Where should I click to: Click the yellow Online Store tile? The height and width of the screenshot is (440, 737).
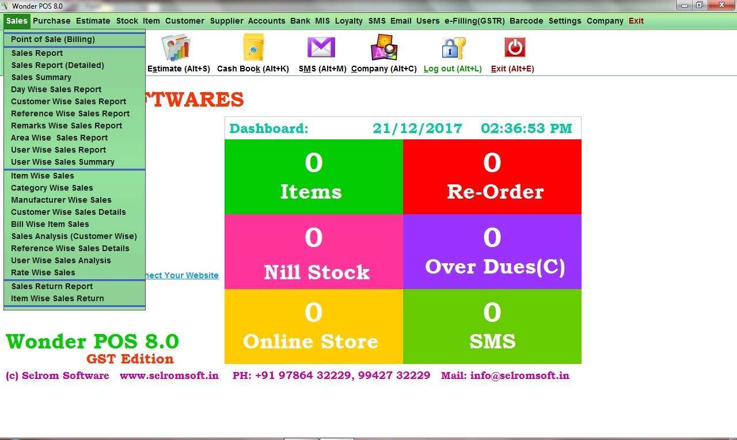coord(314,327)
